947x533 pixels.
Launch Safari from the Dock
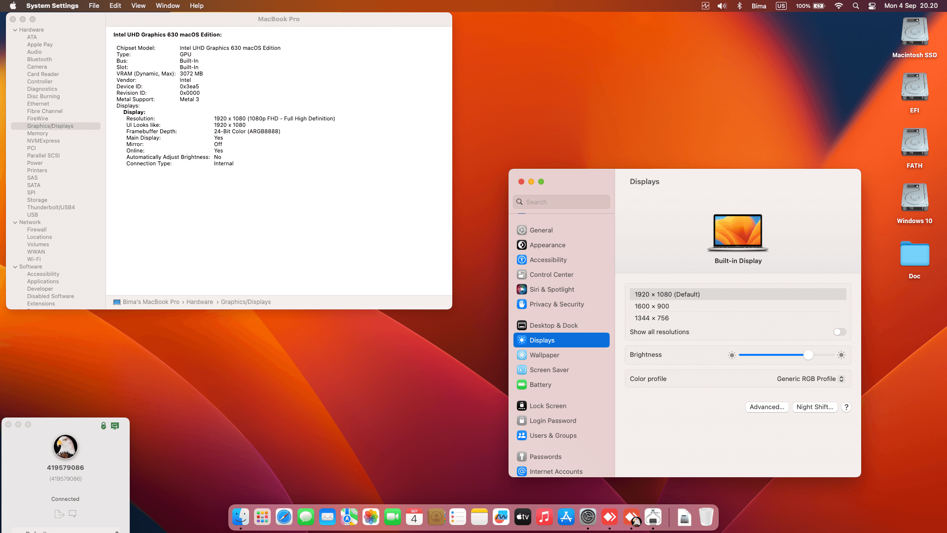(284, 517)
